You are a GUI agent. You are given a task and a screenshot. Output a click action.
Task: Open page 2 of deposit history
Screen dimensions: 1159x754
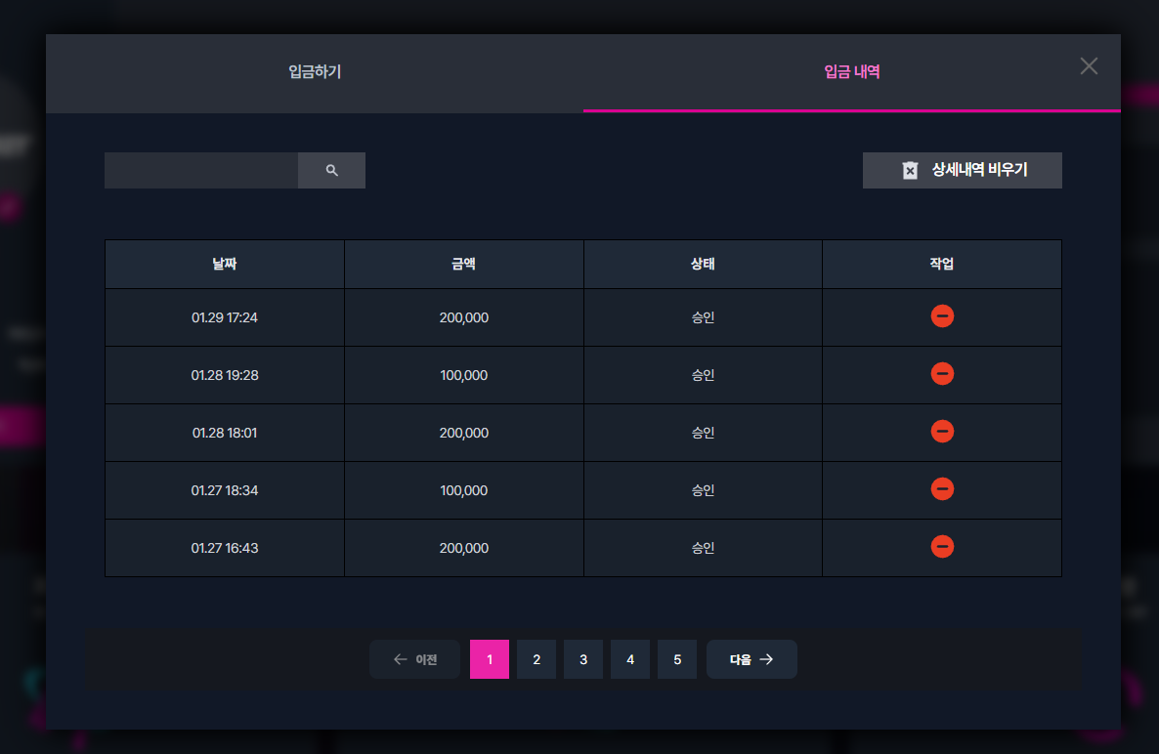(536, 659)
